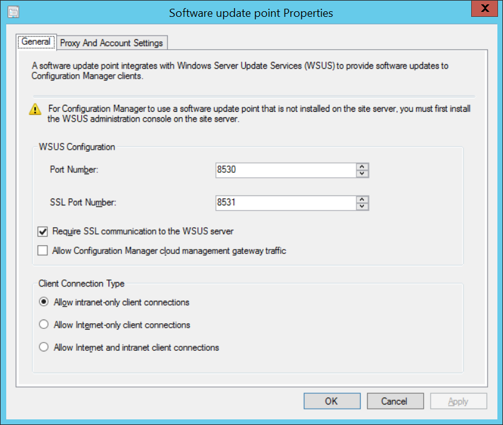
Task: Click the WSUS Configuration group heading
Action: point(77,147)
